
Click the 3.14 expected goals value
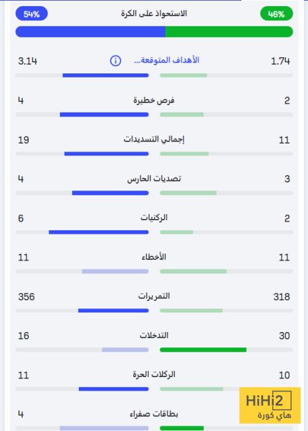click(28, 61)
